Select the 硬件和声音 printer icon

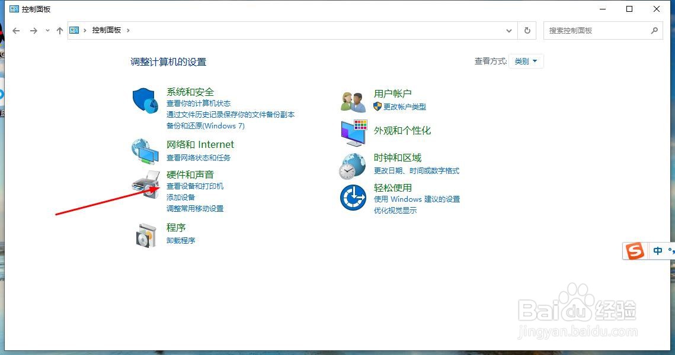(144, 182)
